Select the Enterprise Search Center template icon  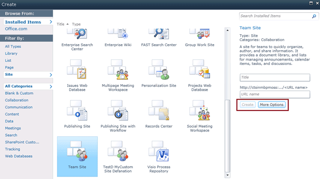[77, 34]
